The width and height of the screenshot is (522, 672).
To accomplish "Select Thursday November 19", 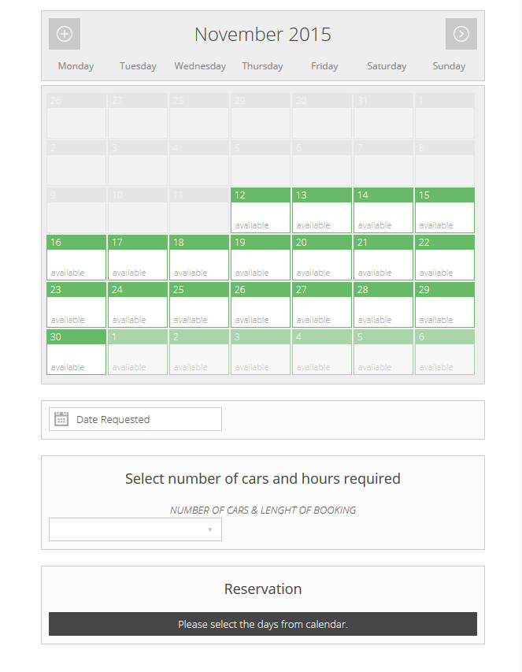I will click(x=260, y=242).
